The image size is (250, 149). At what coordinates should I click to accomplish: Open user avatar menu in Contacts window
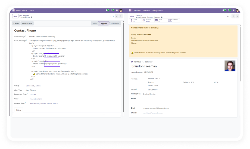237,11
